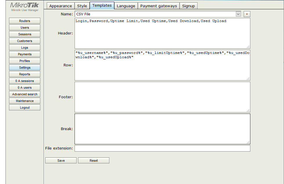Focus the Footer text area
The width and height of the screenshot is (284, 184).
pos(162,97)
